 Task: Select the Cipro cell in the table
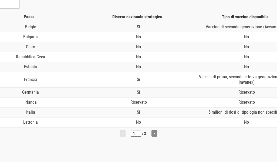point(31,47)
